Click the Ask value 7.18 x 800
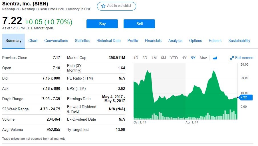This screenshot has width=258, height=146. tap(51, 88)
